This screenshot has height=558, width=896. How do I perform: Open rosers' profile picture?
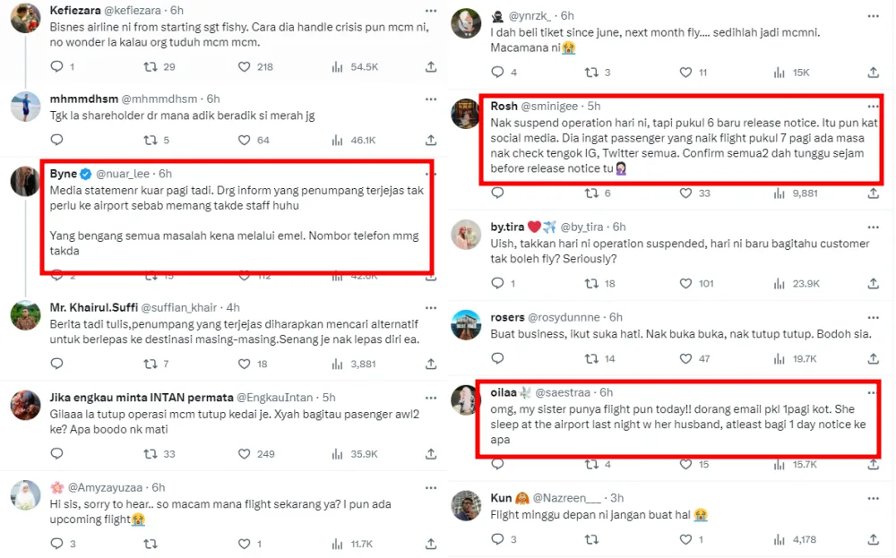tap(466, 324)
